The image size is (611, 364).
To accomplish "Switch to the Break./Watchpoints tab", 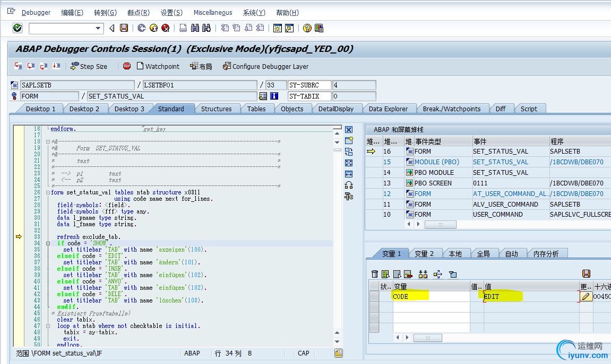I will click(x=452, y=109).
